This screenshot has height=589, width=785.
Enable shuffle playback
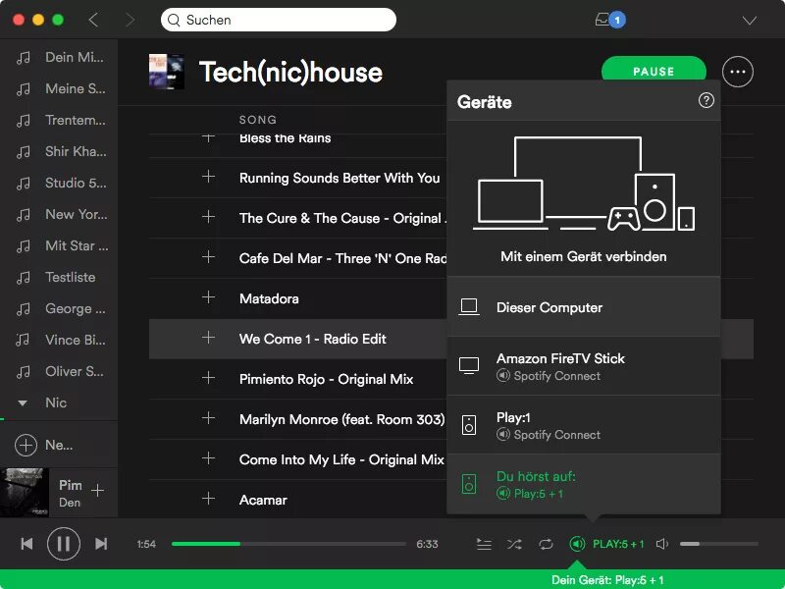514,542
